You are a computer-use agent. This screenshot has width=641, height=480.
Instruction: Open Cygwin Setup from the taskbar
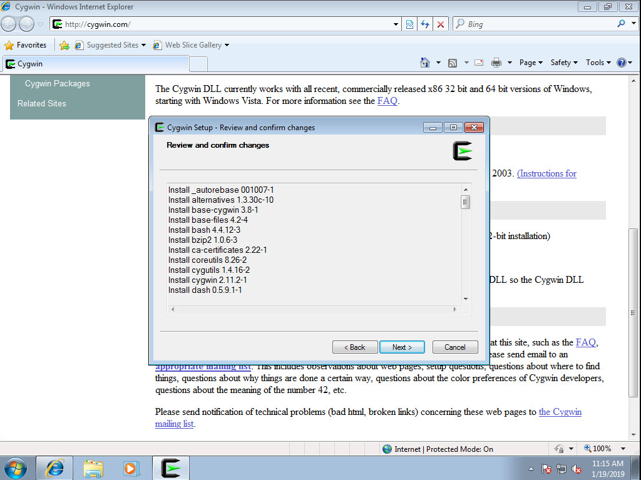click(x=171, y=467)
